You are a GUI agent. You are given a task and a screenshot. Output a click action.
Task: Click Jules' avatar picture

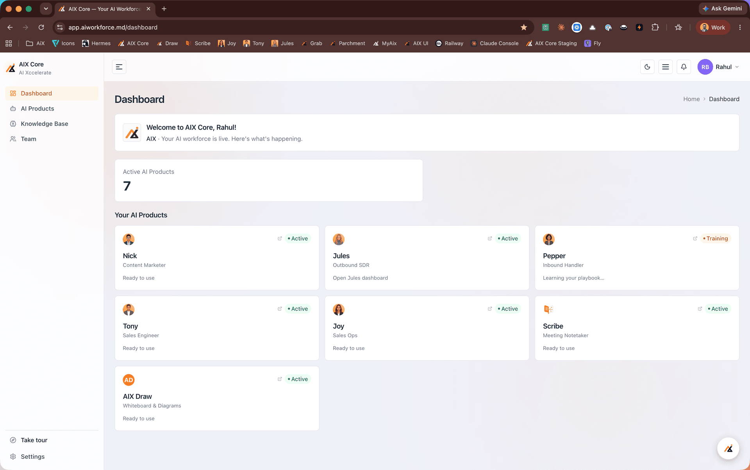pos(339,239)
